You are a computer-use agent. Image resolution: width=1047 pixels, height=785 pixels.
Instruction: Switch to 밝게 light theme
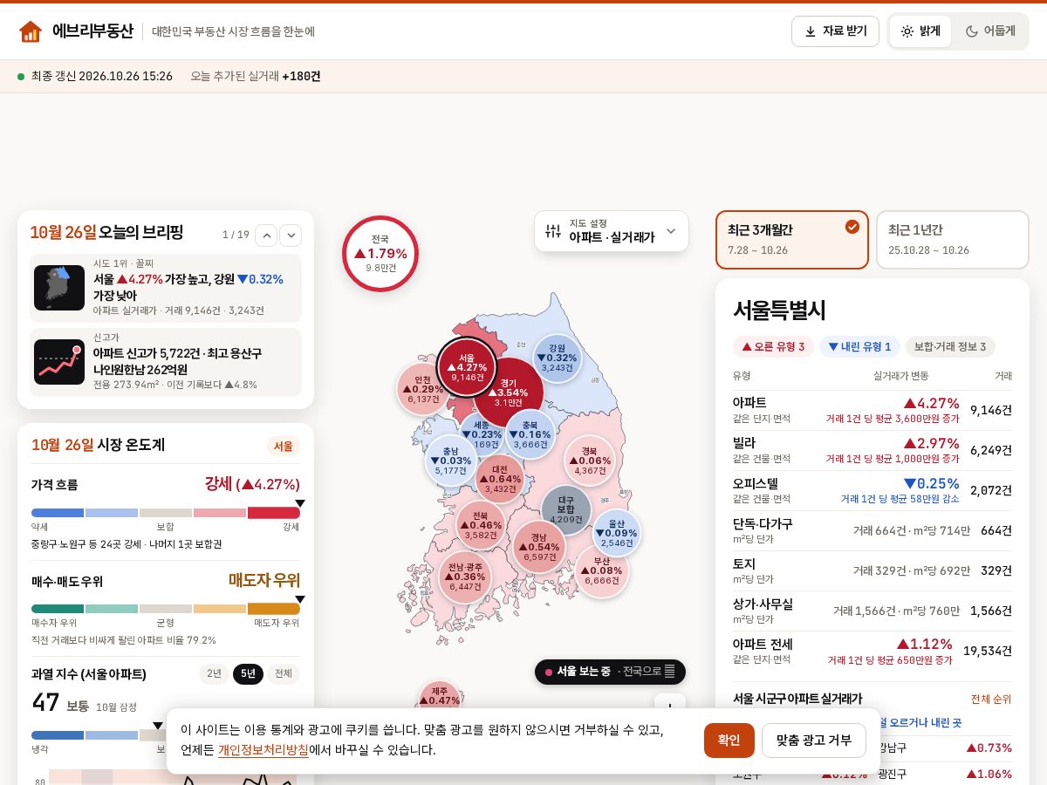tap(920, 31)
